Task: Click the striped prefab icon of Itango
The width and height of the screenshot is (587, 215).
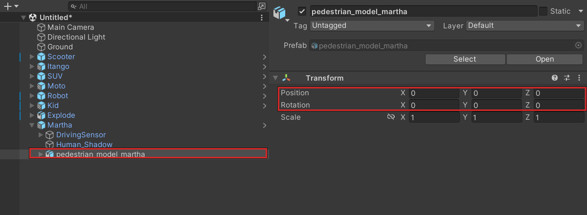Action: point(42,66)
